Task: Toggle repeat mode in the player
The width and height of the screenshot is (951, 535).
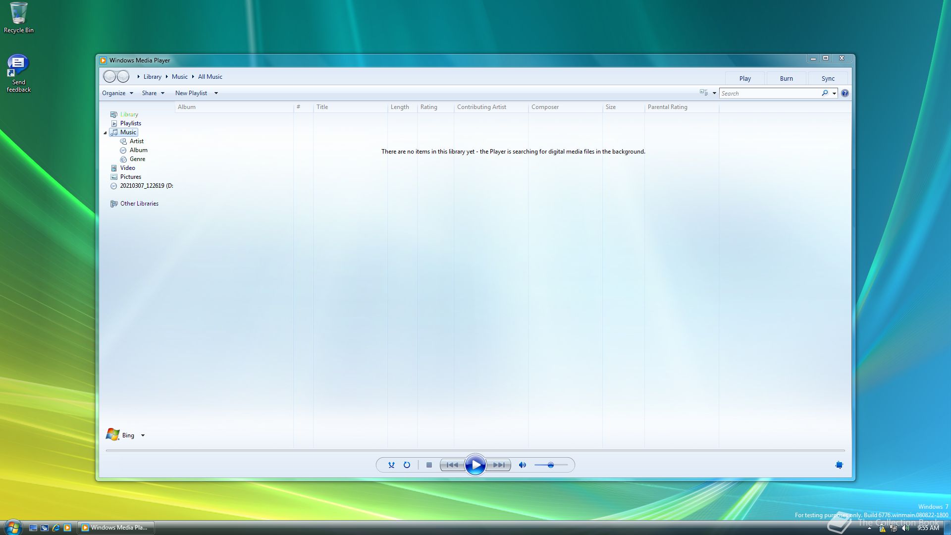Action: point(407,465)
